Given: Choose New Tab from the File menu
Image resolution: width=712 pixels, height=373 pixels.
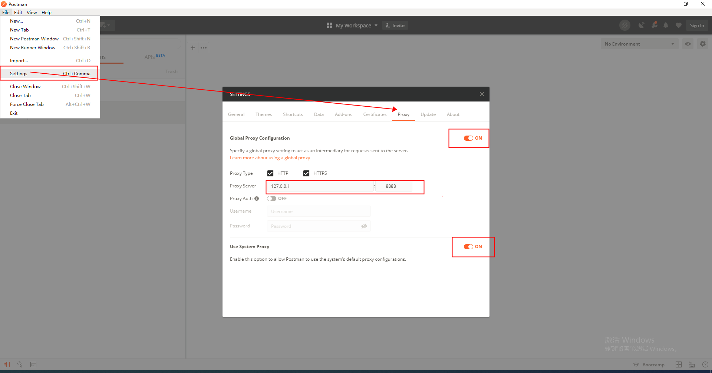Looking at the screenshot, I should 50,30.
